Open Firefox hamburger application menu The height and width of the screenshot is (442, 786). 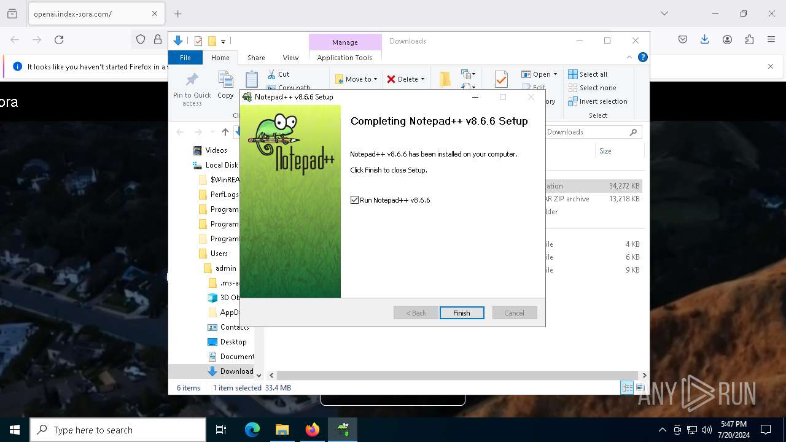[771, 40]
